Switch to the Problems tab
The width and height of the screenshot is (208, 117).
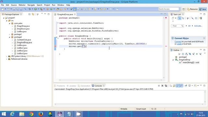coord(59,86)
